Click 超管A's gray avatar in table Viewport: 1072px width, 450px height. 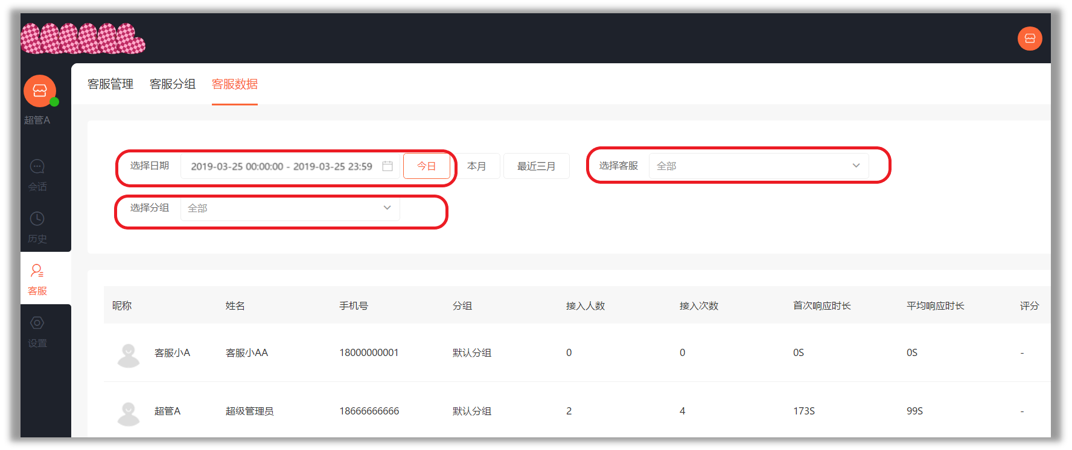(129, 414)
